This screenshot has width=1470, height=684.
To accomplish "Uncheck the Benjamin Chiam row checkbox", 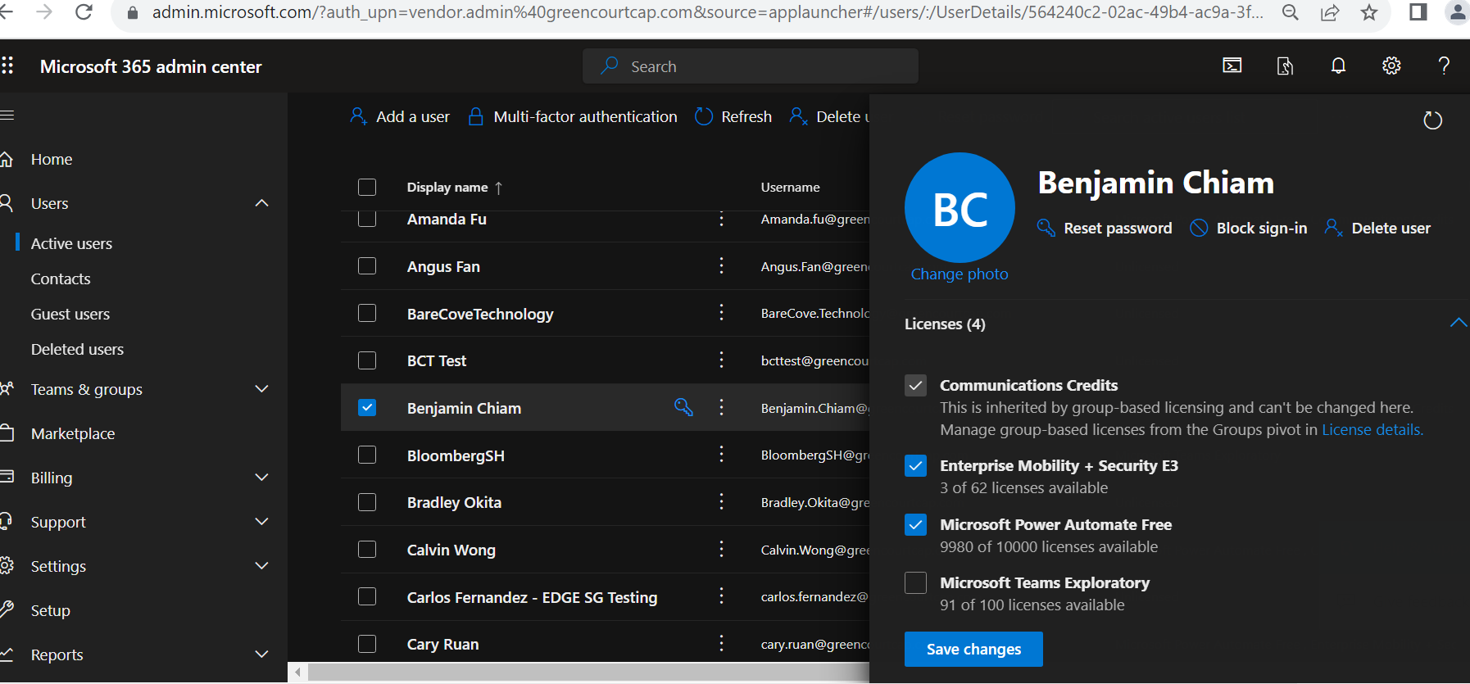I will 367,407.
